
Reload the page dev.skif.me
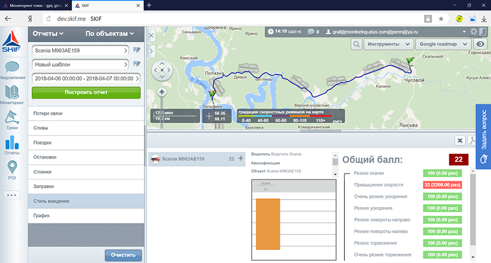[49, 19]
